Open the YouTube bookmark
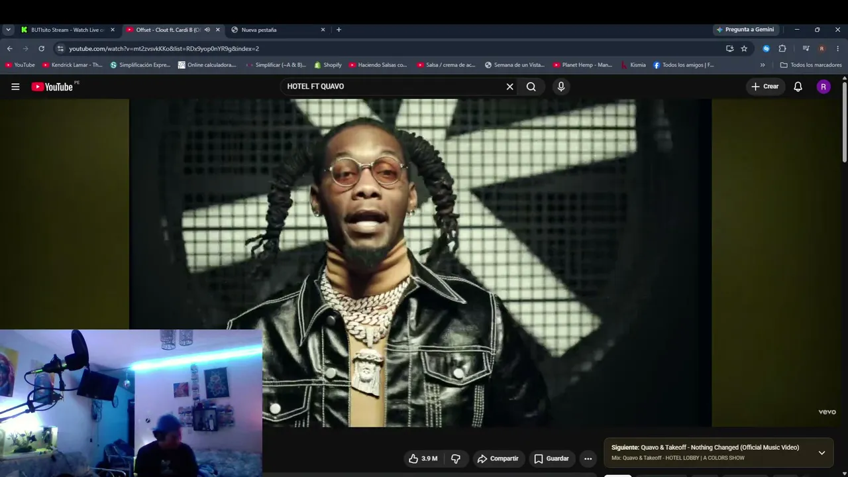848x477 pixels. click(x=20, y=65)
